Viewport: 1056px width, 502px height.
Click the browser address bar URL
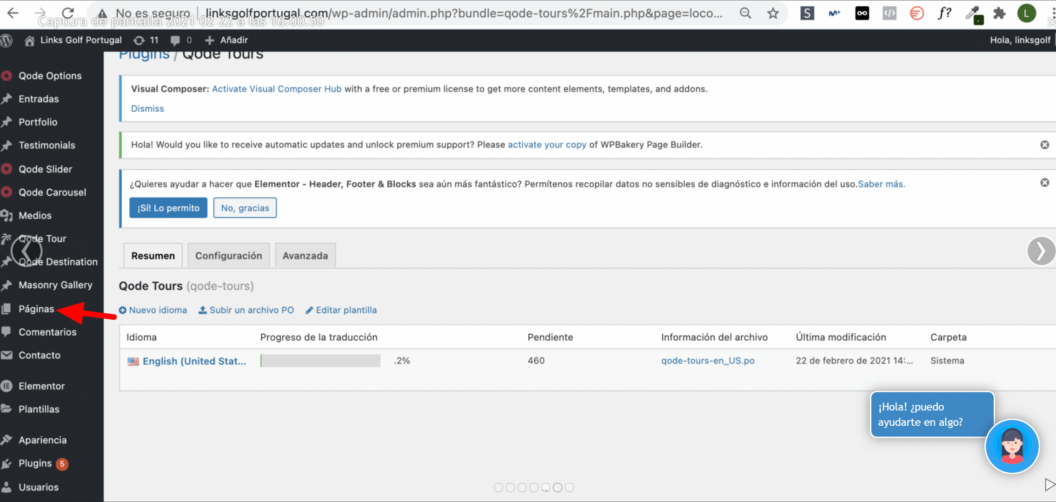point(464,13)
